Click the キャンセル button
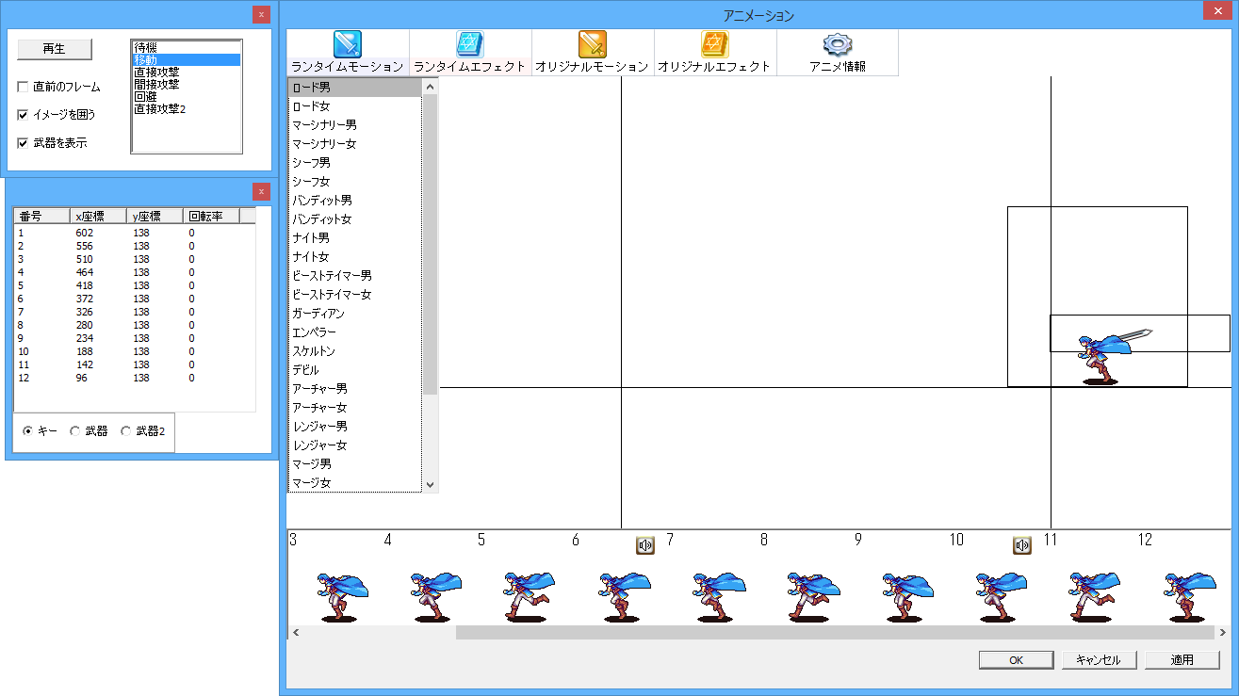Screen dimensions: 1239x696 (x=1099, y=660)
